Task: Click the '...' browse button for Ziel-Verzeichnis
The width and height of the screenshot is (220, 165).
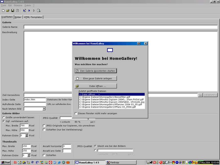Action: pyautogui.click(x=201, y=95)
